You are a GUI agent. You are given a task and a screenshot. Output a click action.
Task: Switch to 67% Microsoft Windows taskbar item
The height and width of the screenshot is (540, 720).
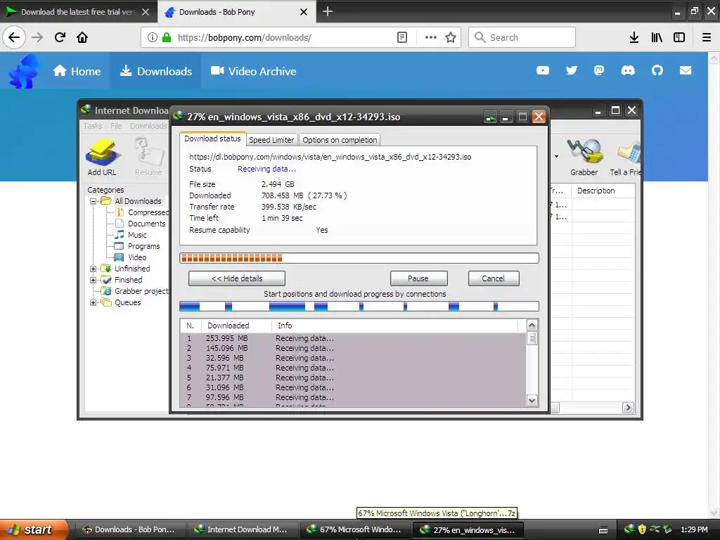[x=355, y=529]
